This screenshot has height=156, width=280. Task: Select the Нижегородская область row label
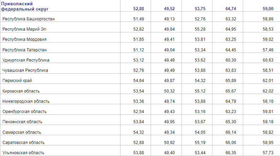click(26, 101)
